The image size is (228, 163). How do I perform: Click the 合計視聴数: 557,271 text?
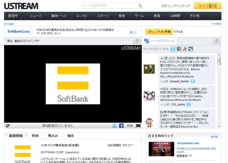pyautogui.click(x=120, y=145)
